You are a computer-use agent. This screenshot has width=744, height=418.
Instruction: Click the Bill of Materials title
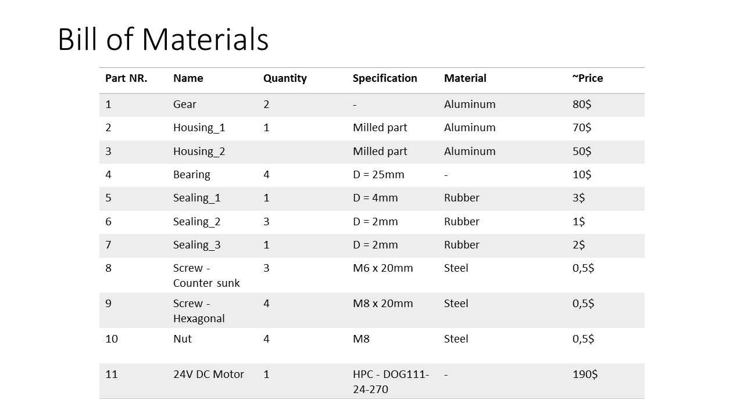pos(163,39)
